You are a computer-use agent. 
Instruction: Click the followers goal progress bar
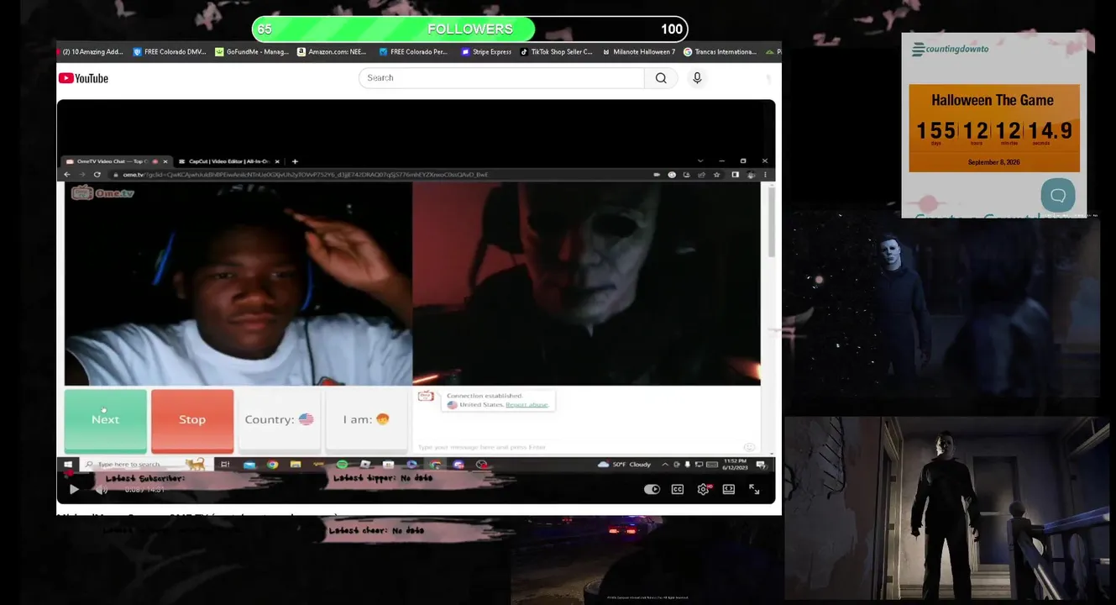[470, 29]
